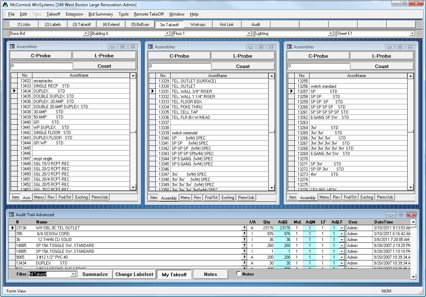This screenshot has height=297, width=426.
Task: Switch to the Audit tab
Action: [256, 24]
